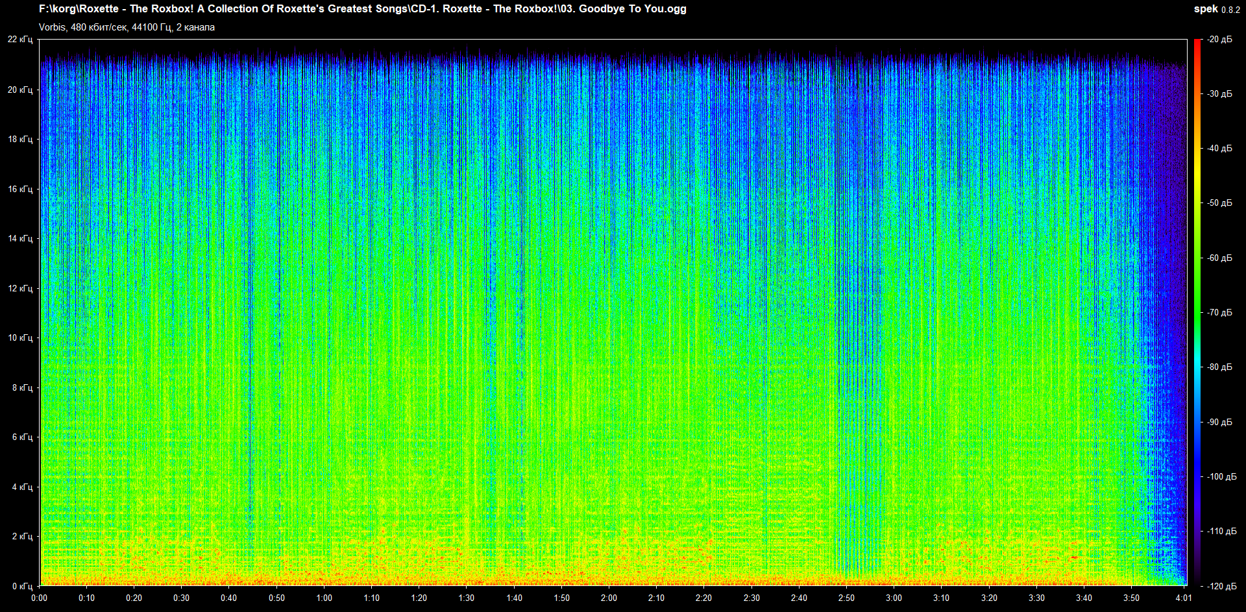Select the 2:00 mark on the time axis

[609, 598]
